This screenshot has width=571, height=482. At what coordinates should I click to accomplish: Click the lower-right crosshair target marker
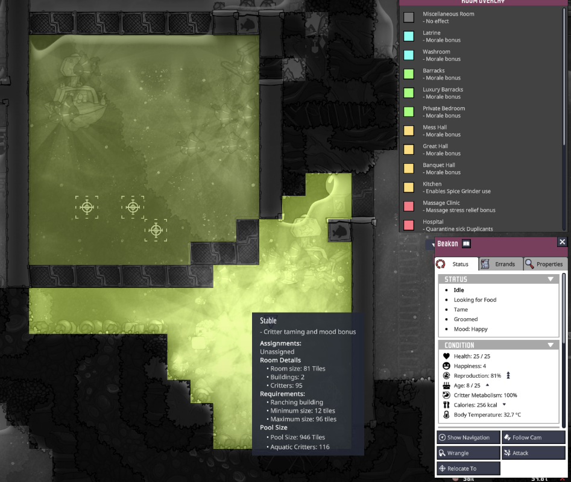(156, 230)
